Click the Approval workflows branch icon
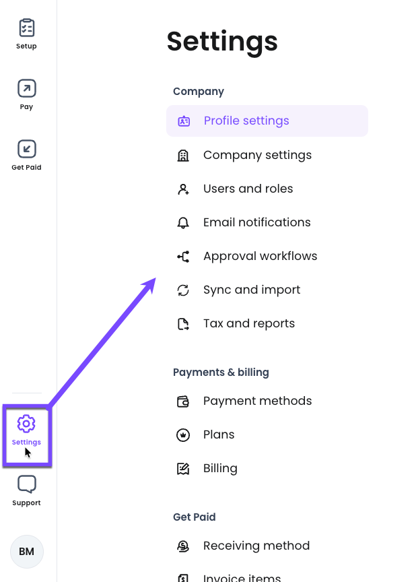414x582 pixels. (x=183, y=257)
